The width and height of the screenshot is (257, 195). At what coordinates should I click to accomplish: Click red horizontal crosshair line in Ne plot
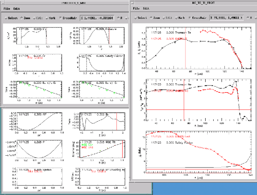coord(199,109)
